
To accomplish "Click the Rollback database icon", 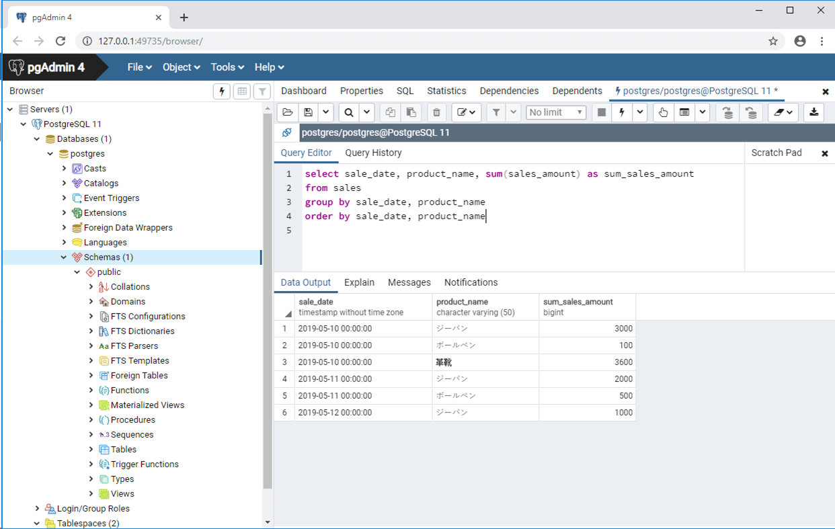I will tap(751, 112).
